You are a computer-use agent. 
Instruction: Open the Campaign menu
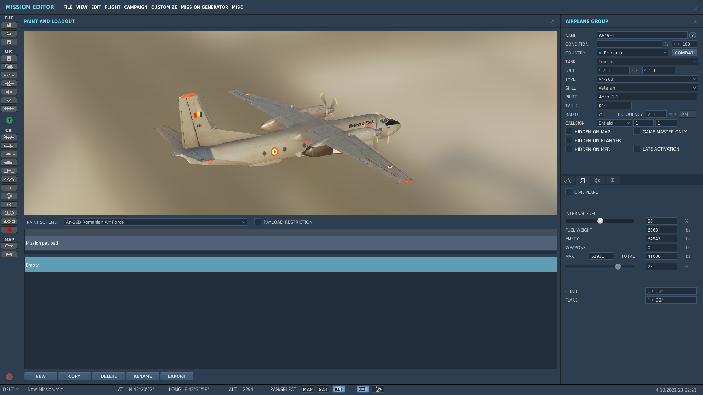point(135,7)
